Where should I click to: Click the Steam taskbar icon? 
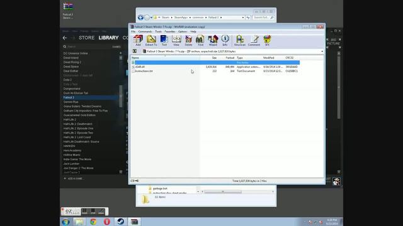(x=120, y=222)
